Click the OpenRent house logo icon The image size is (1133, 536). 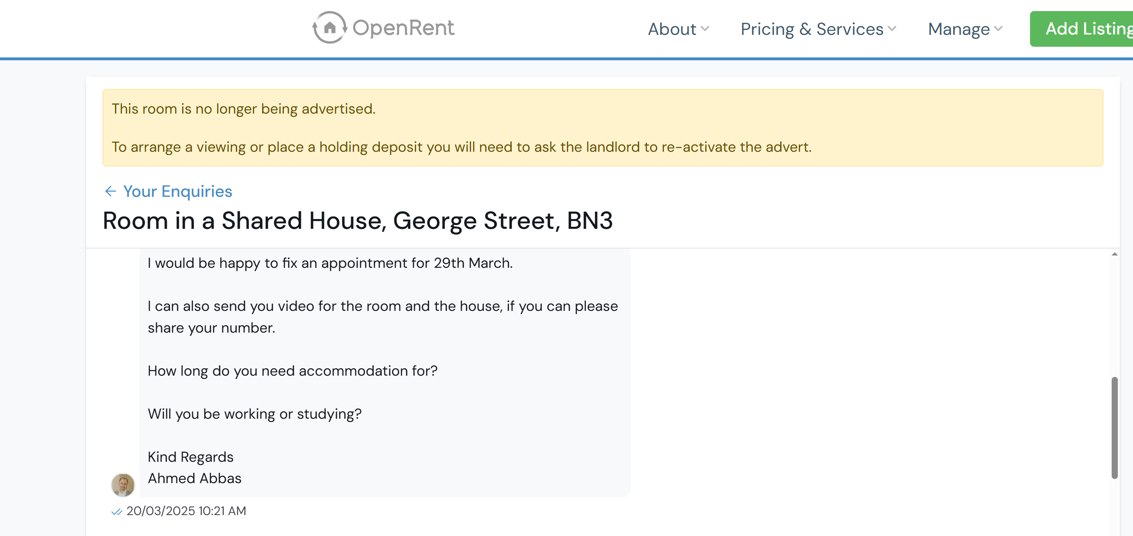point(329,28)
